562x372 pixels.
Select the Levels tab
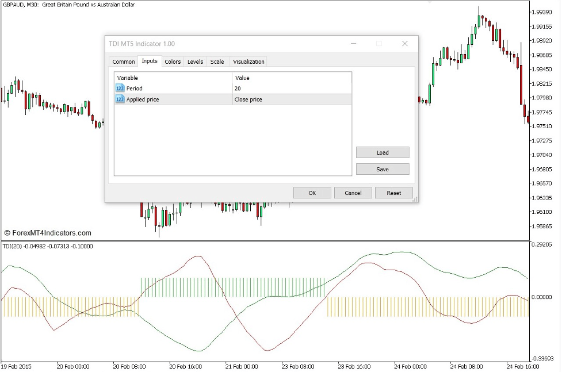coord(195,62)
